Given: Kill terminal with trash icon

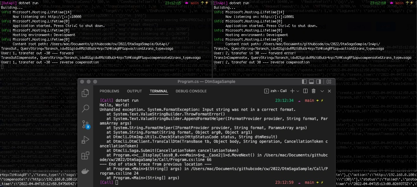Looking at the screenshot, I should pos(314,91).
